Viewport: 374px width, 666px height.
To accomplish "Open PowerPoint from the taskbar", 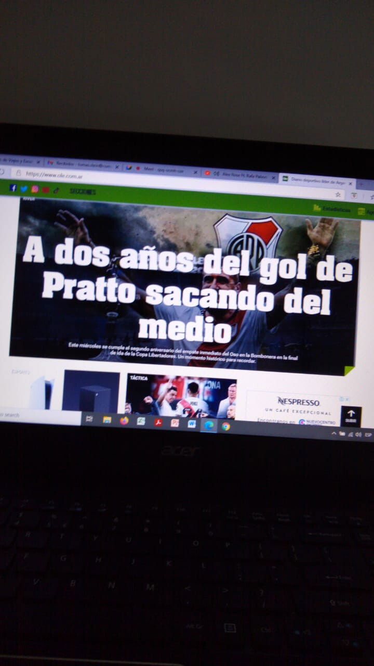I will (x=175, y=423).
